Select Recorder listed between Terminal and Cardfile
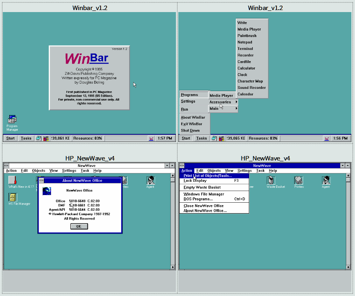The image size is (355, 296). pos(252,55)
